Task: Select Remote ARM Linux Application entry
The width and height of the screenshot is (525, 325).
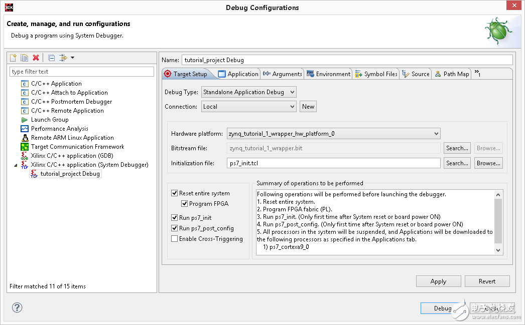Action: pyautogui.click(x=72, y=138)
